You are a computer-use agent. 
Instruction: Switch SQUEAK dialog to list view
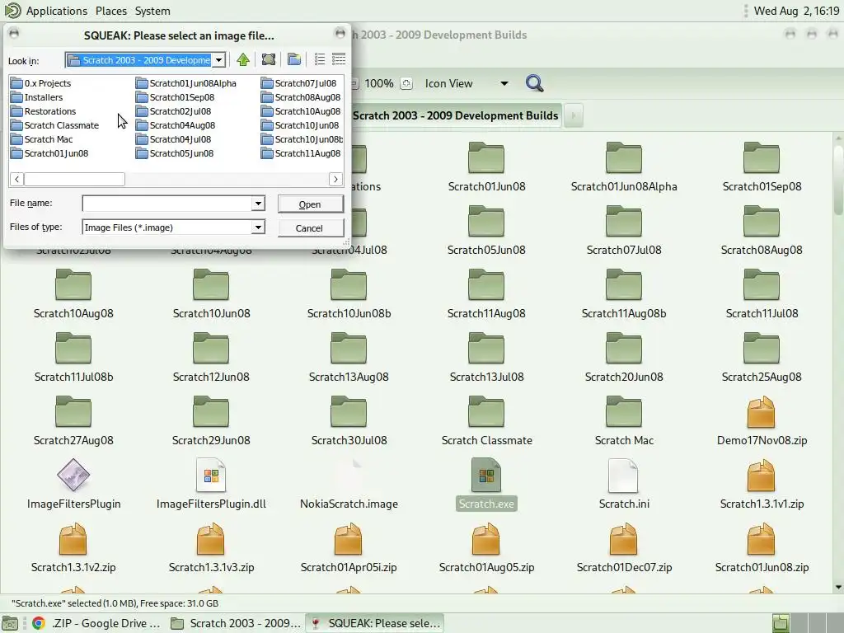tap(320, 59)
